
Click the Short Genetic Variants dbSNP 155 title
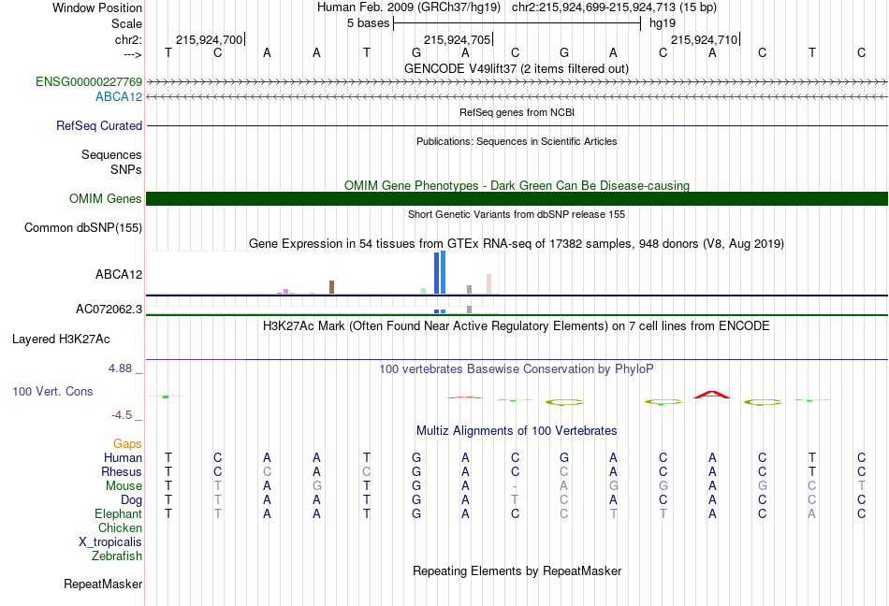coord(517,214)
